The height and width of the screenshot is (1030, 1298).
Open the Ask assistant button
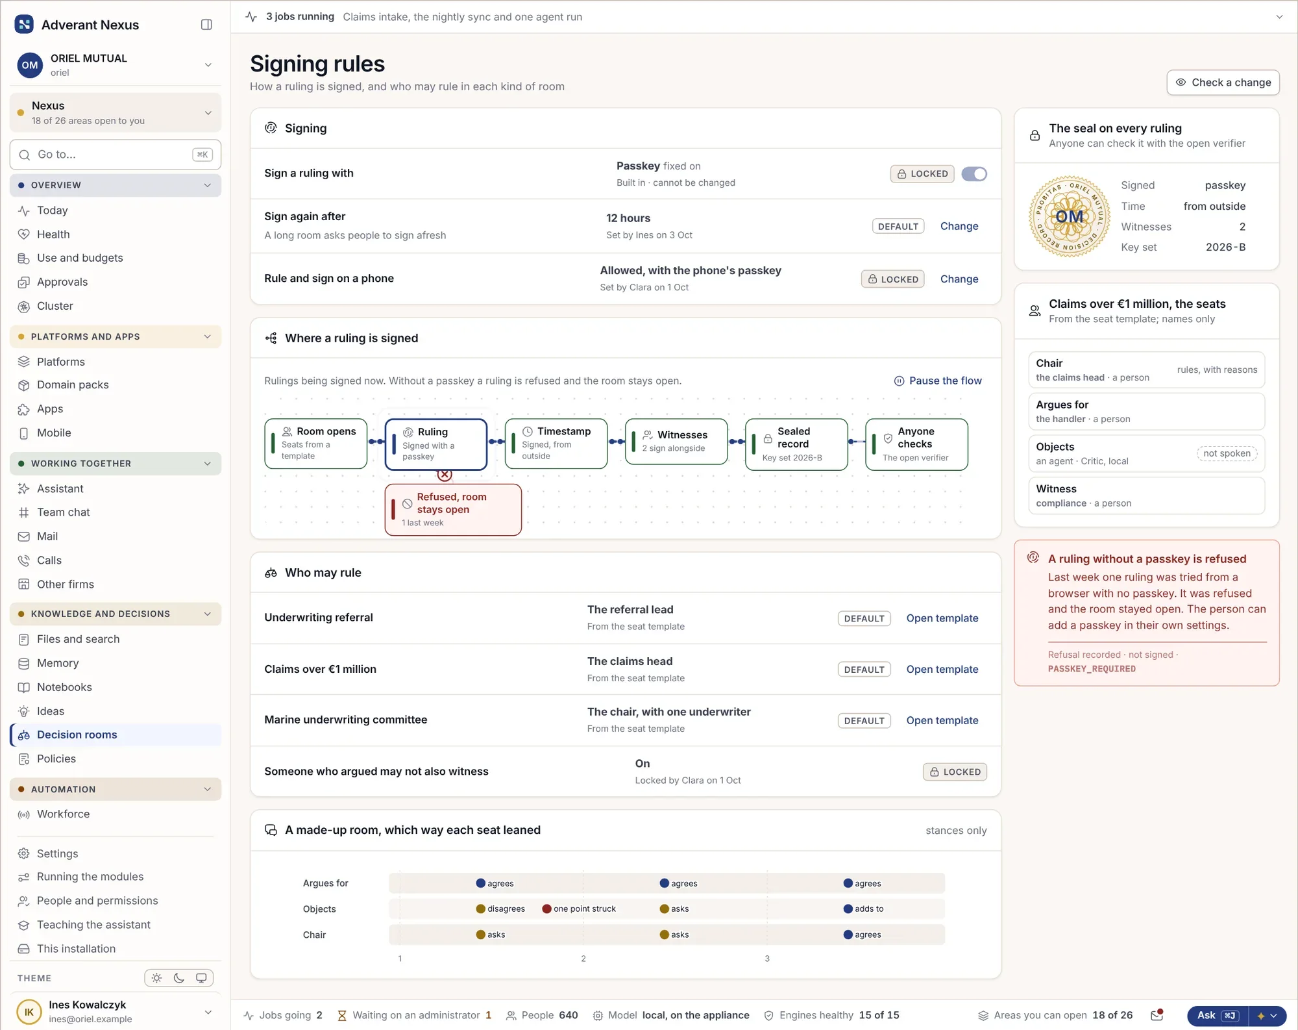(x=1217, y=1015)
